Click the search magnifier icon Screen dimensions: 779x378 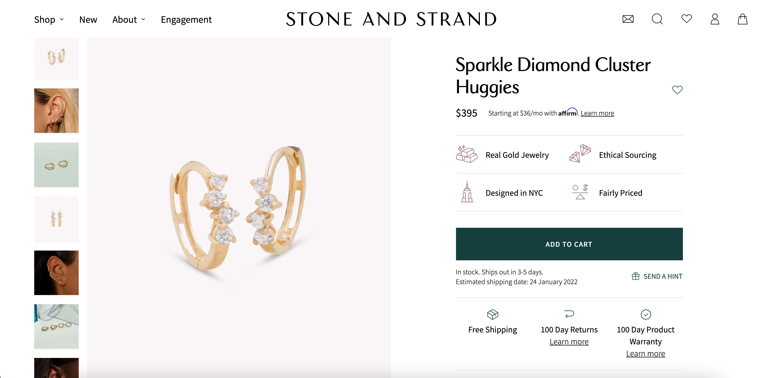point(657,19)
